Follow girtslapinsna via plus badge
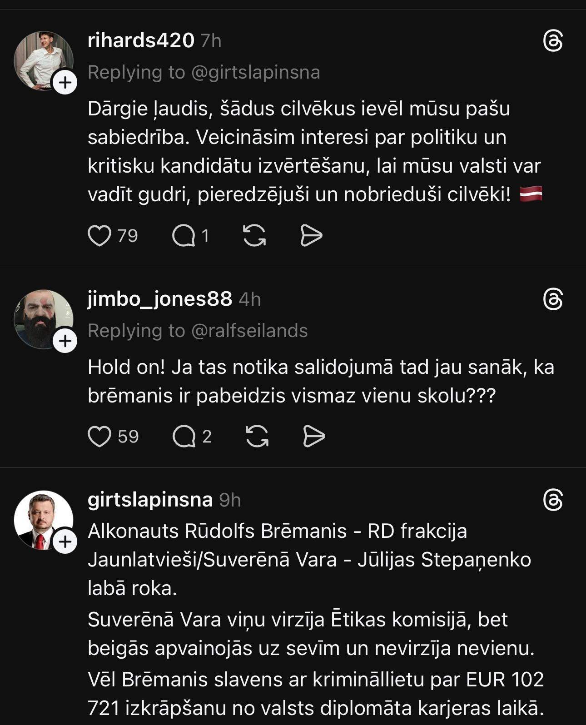Viewport: 586px width, 725px height. tap(65, 541)
